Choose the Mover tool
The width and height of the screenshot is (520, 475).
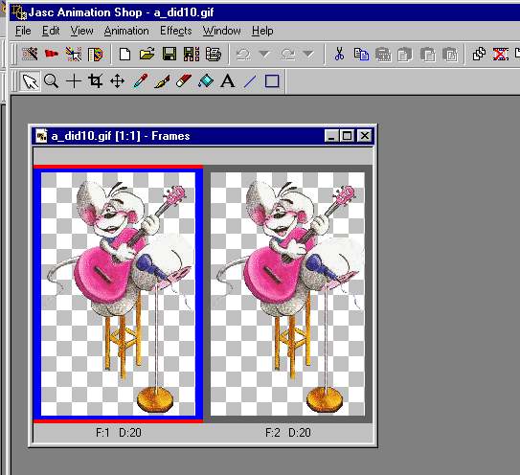coord(117,81)
